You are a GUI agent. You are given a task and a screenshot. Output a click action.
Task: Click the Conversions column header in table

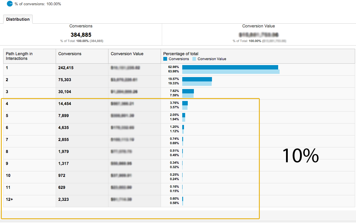(70, 54)
